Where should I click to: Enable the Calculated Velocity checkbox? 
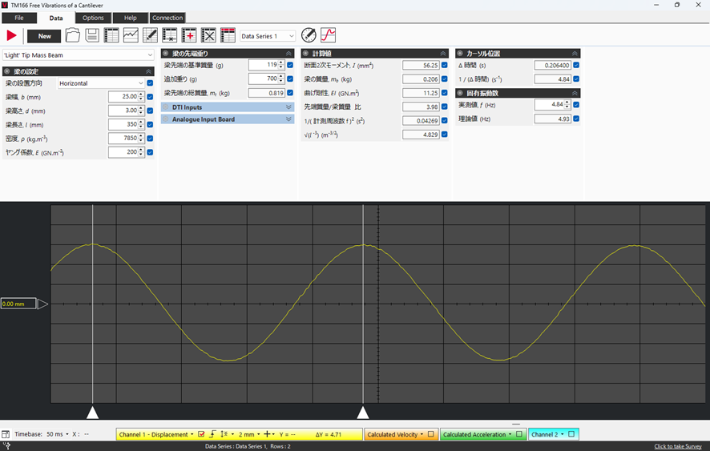(430, 434)
